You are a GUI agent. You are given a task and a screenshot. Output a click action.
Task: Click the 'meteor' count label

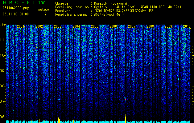tap(44, 10)
